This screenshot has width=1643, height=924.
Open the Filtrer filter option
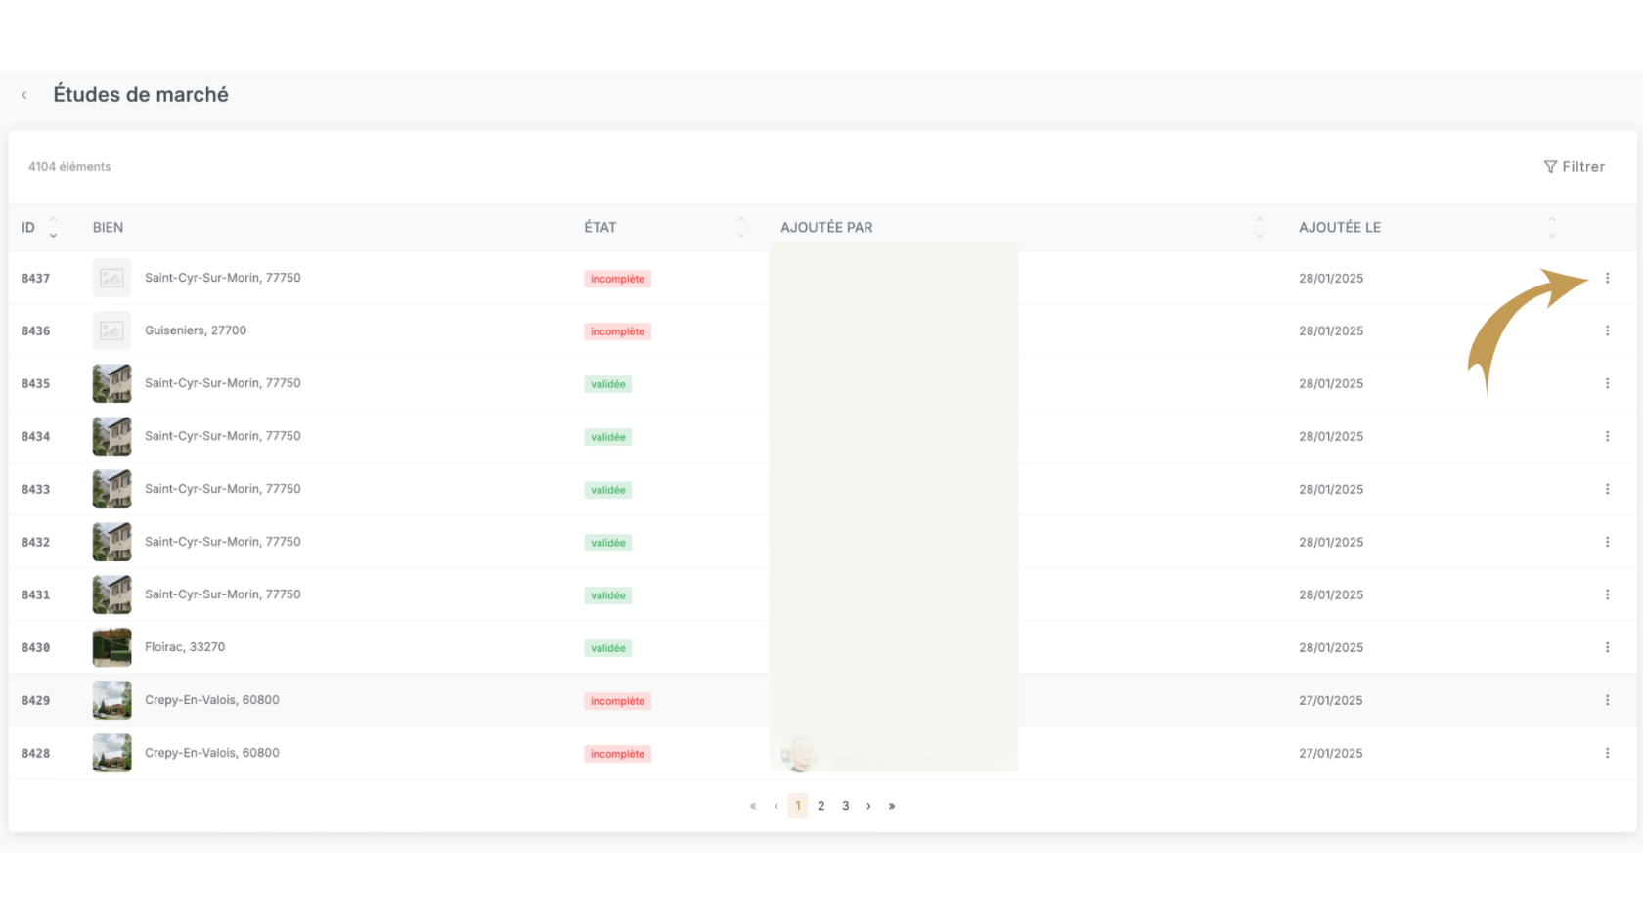pyautogui.click(x=1574, y=167)
